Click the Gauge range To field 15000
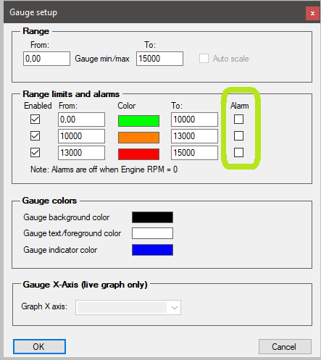 point(159,59)
